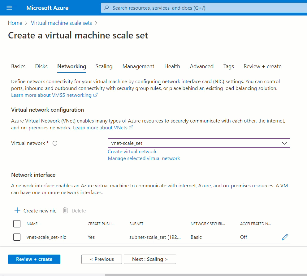
Task: Click the pencil icon to edit vnet-scale_set-nic
Action: pos(285,237)
